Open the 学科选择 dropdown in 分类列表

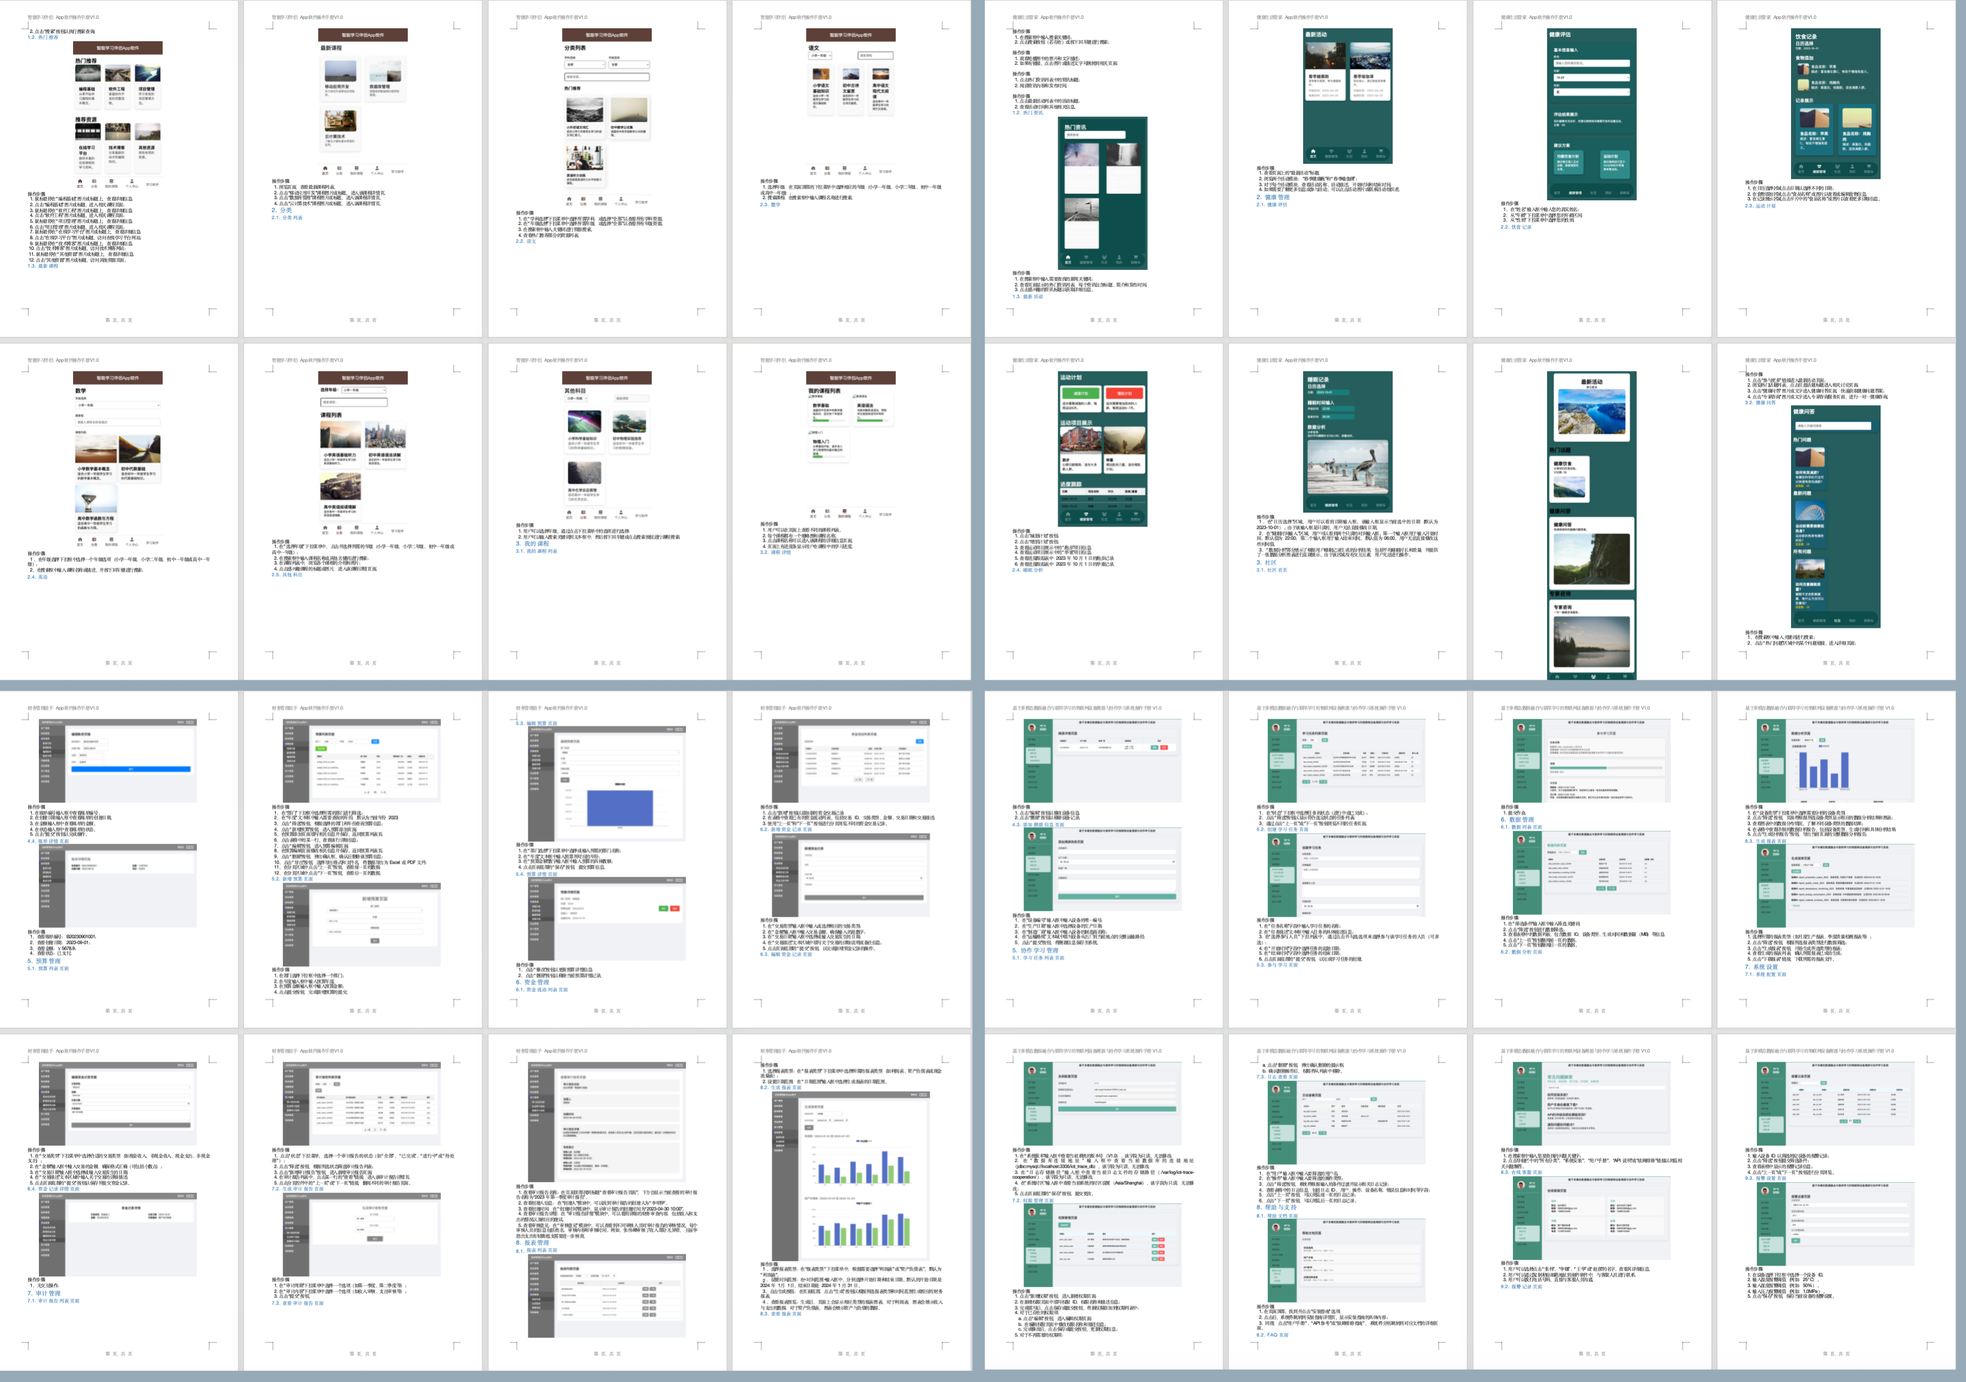(585, 64)
